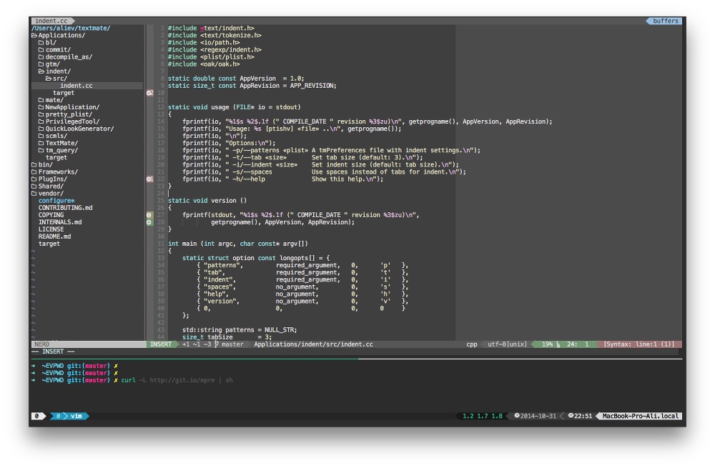Expand the Frameworks/ folder
Image resolution: width=715 pixels, height=468 pixels.
tap(34, 171)
